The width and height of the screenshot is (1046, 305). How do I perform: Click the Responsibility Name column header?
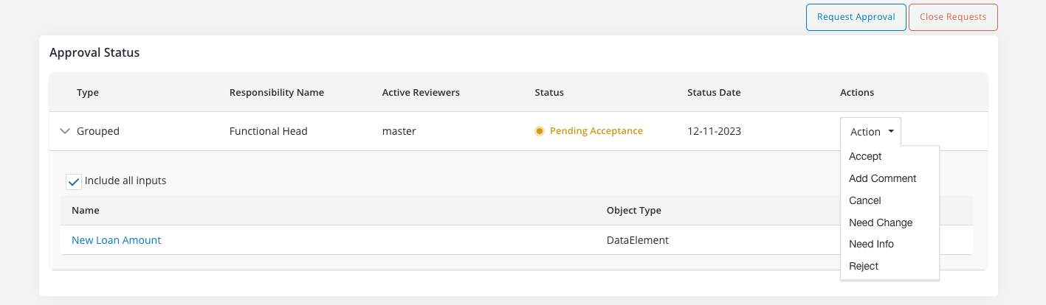276,93
